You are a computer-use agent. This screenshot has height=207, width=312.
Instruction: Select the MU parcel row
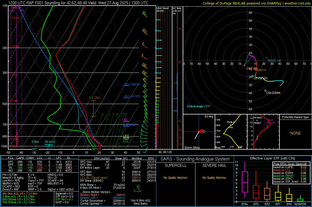(40, 170)
